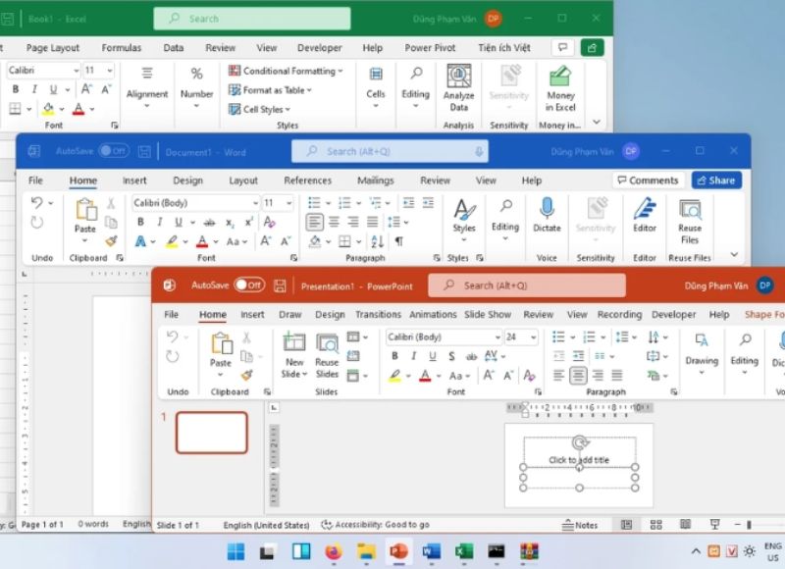Open Money in Excel tool
Screen dimensions: 785x569
560,78
